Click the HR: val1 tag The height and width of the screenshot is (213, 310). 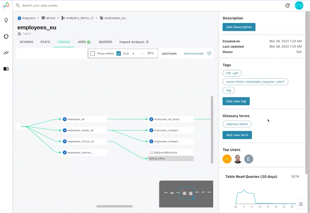[x=232, y=73]
